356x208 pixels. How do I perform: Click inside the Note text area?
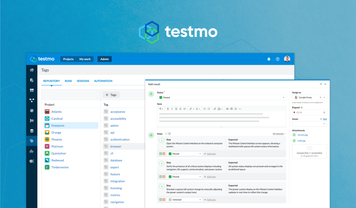[221, 119]
